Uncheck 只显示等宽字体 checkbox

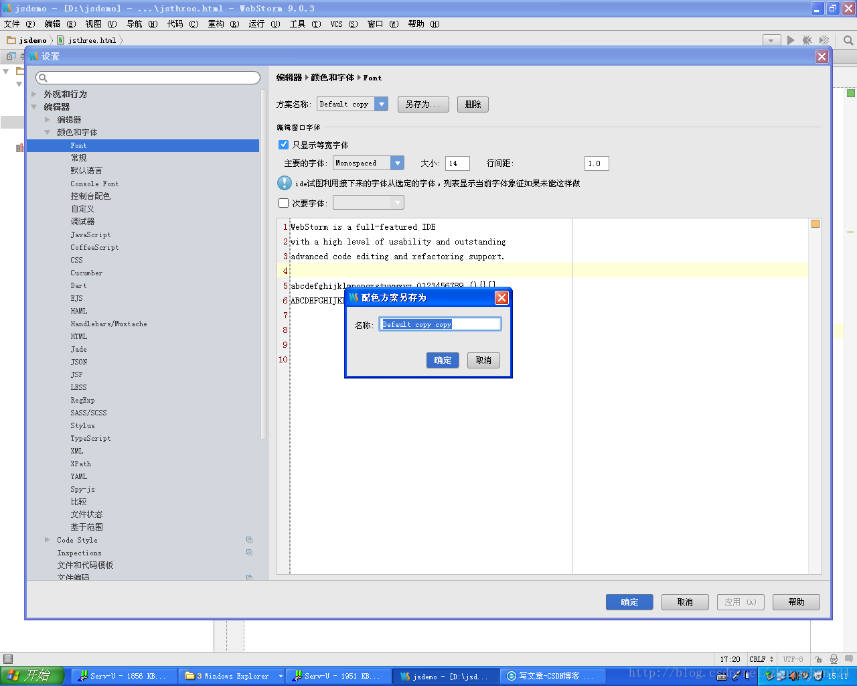[x=284, y=145]
